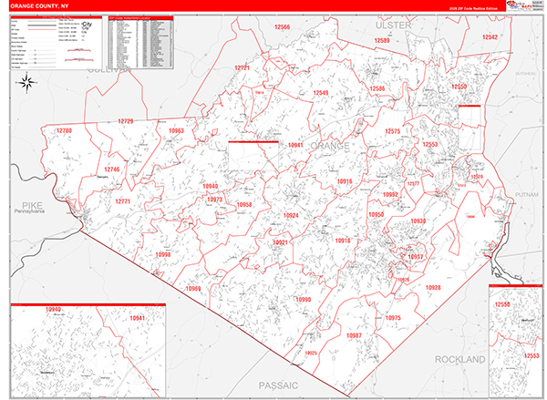The image size is (547, 400).
Task: Click ZIP code 12780
Action: coord(64,131)
